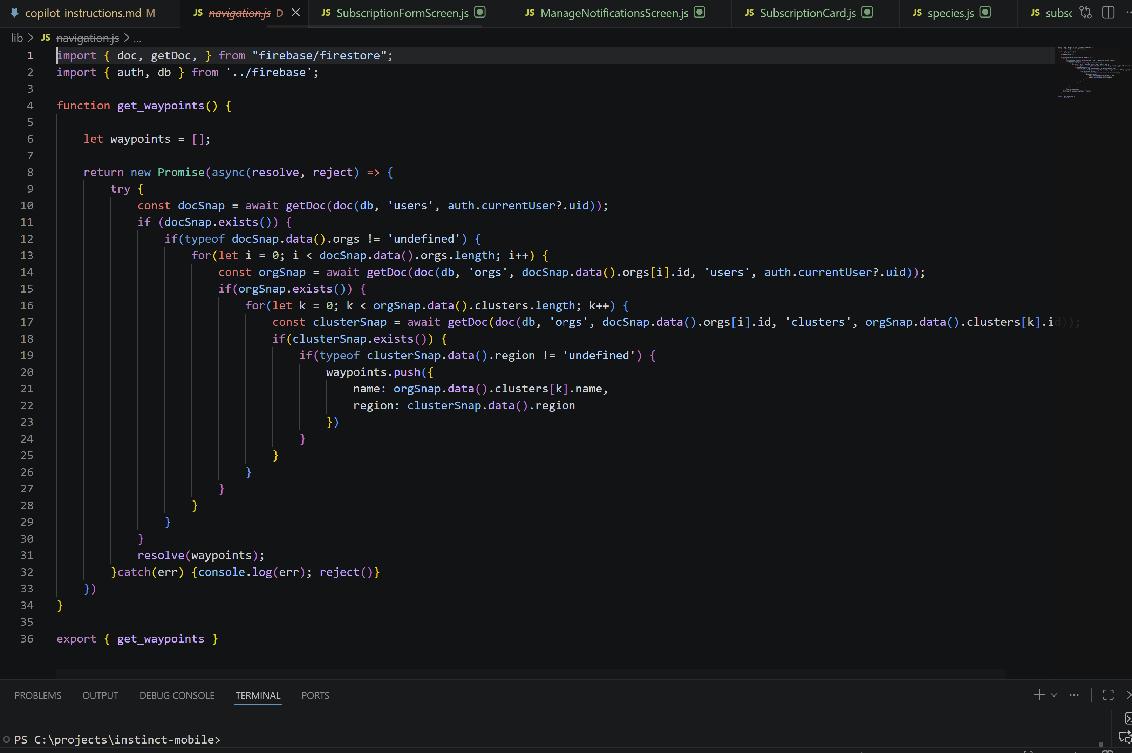Click chevron after lib in breadcrumb
Image resolution: width=1132 pixels, height=753 pixels.
[x=31, y=38]
